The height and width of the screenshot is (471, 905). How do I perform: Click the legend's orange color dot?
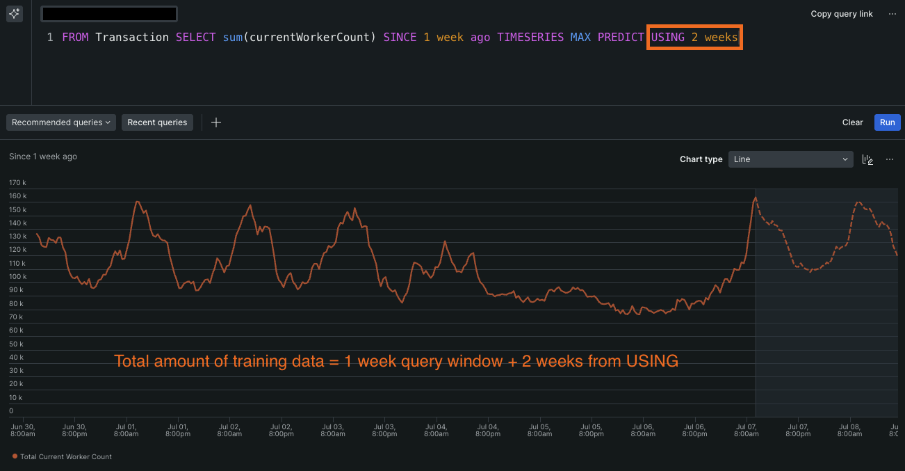click(15, 456)
